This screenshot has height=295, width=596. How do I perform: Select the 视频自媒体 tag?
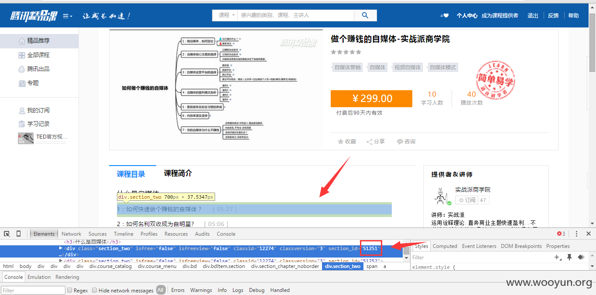(x=408, y=68)
